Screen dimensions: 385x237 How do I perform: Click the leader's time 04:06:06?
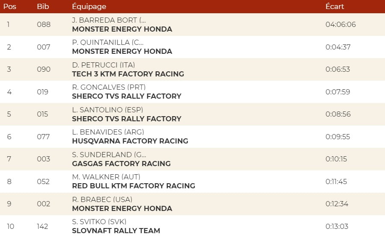point(341,24)
